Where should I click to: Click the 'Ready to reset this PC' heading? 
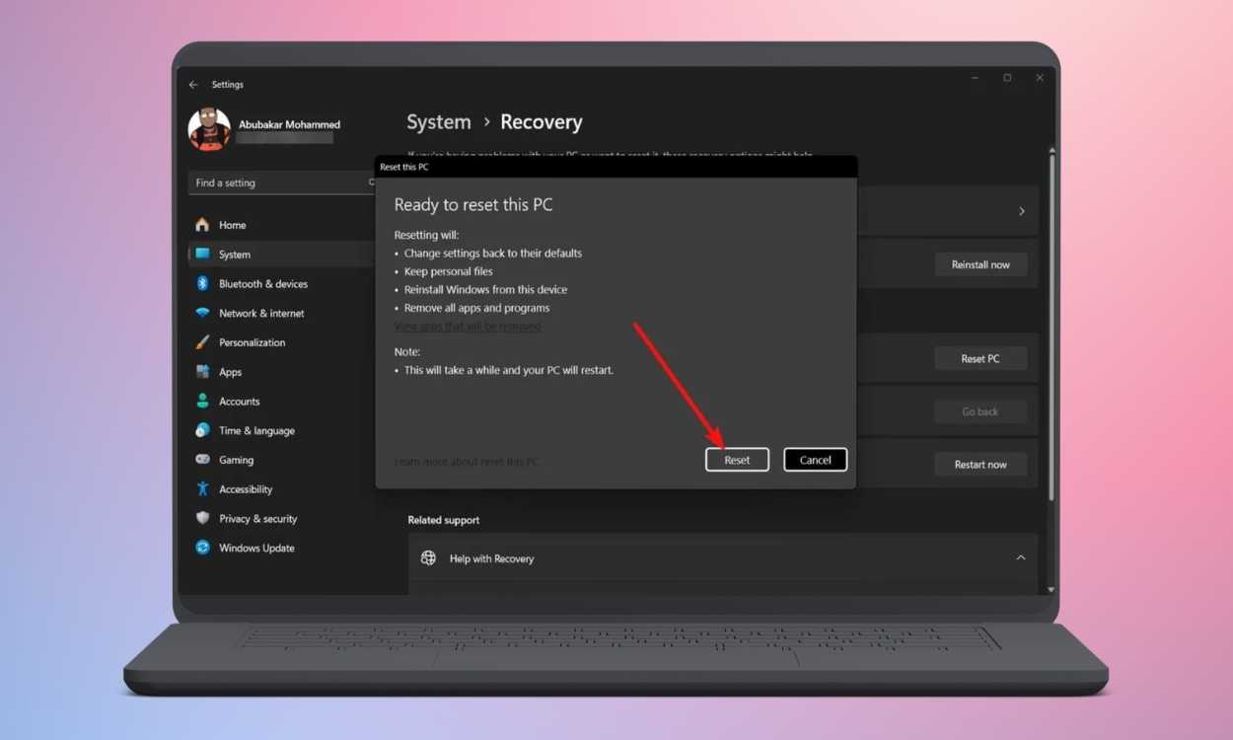(x=473, y=205)
